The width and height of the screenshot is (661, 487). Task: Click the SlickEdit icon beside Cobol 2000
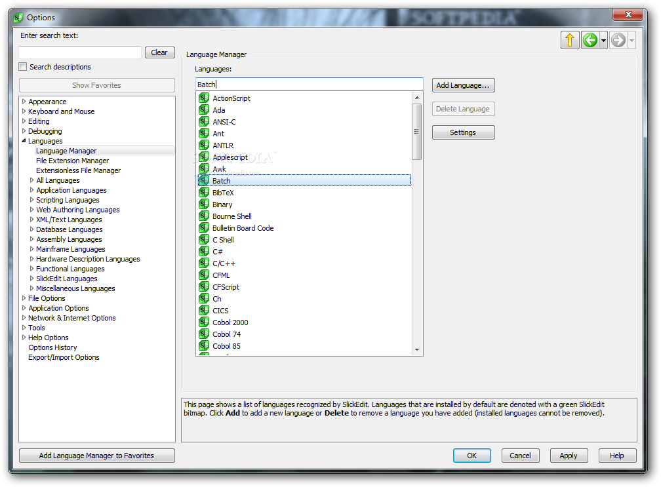[x=204, y=322]
